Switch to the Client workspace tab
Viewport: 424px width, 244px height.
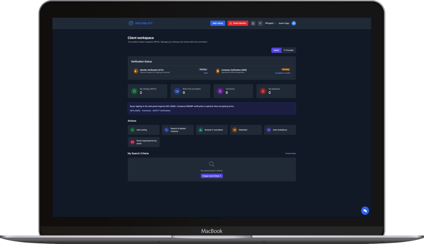(276, 50)
